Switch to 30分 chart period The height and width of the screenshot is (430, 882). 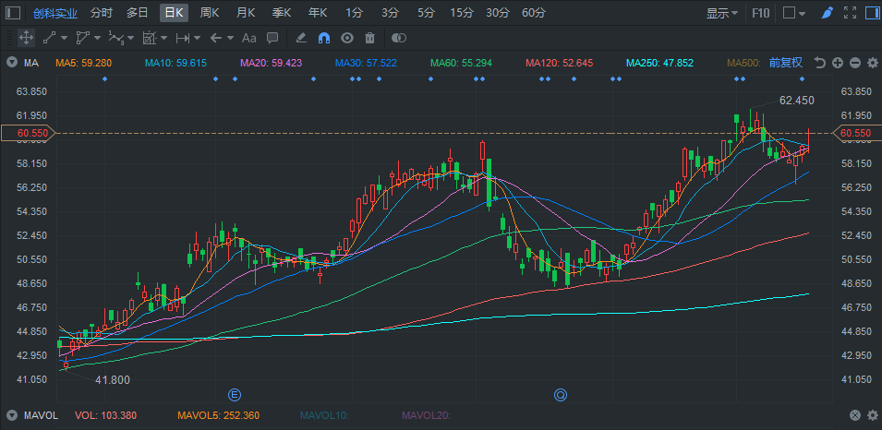tap(497, 13)
